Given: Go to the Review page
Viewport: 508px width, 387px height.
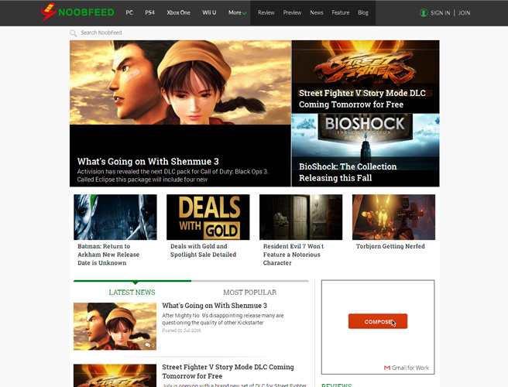Looking at the screenshot, I should coord(266,12).
